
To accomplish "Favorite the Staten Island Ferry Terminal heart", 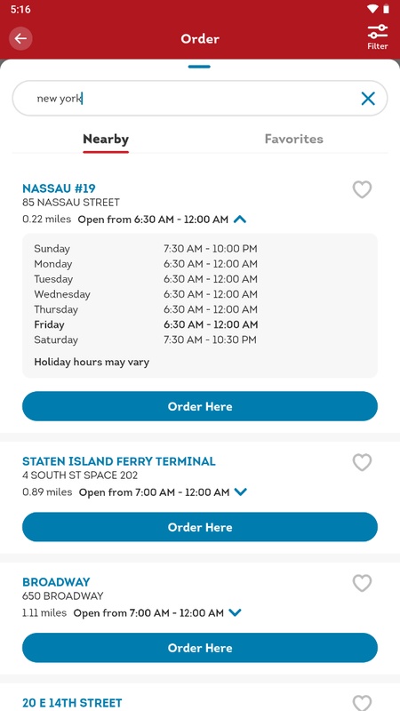I will click(x=362, y=462).
